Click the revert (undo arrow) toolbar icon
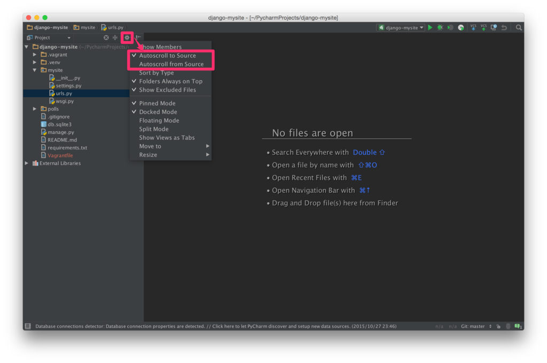This screenshot has height=363, width=547. tap(504, 27)
